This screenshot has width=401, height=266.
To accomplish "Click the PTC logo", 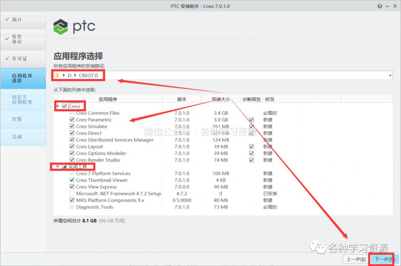I will pos(74,27).
